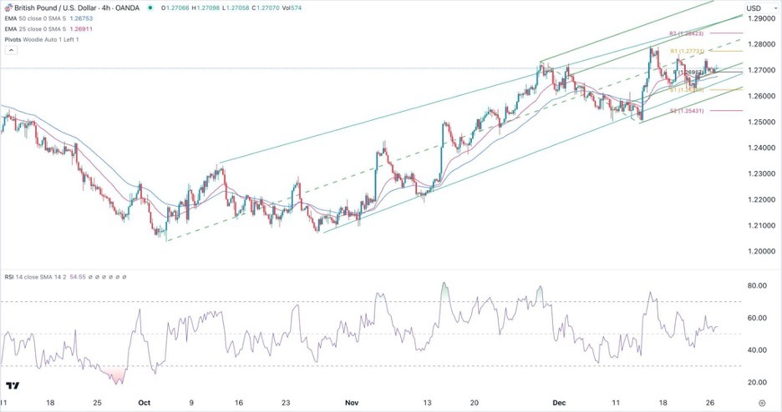This screenshot has width=782, height=412.
Task: Click the 23 date label on time axis
Action: pos(286,403)
